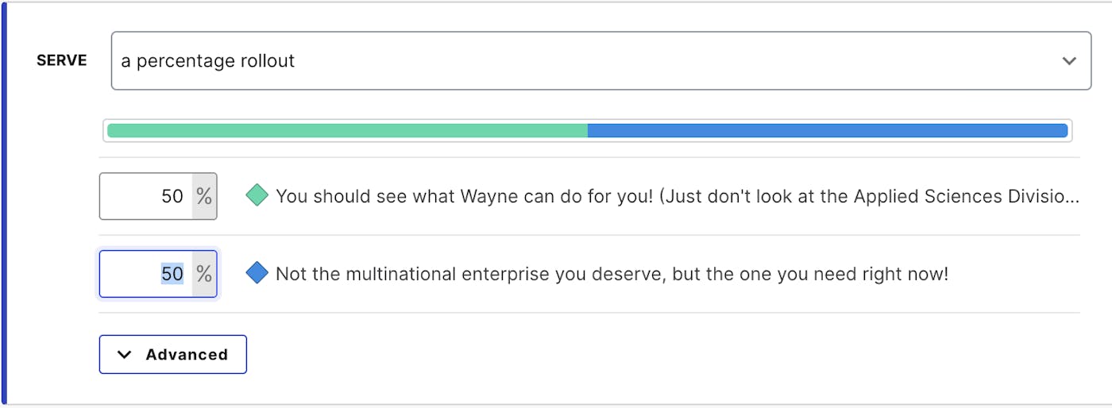Click the 'Advanced' button label text
Image resolution: width=1112 pixels, height=408 pixels.
[x=187, y=355]
